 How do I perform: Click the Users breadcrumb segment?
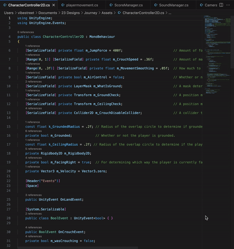[x=9, y=13]
